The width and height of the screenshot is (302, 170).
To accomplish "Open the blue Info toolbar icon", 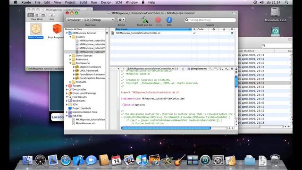I will (x=169, y=20).
